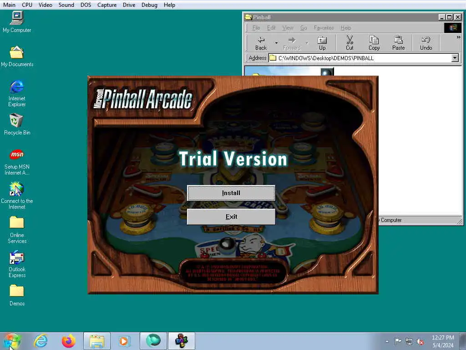Open Firefox from taskbar
Image resolution: width=466 pixels, height=350 pixels.
pyautogui.click(x=69, y=341)
